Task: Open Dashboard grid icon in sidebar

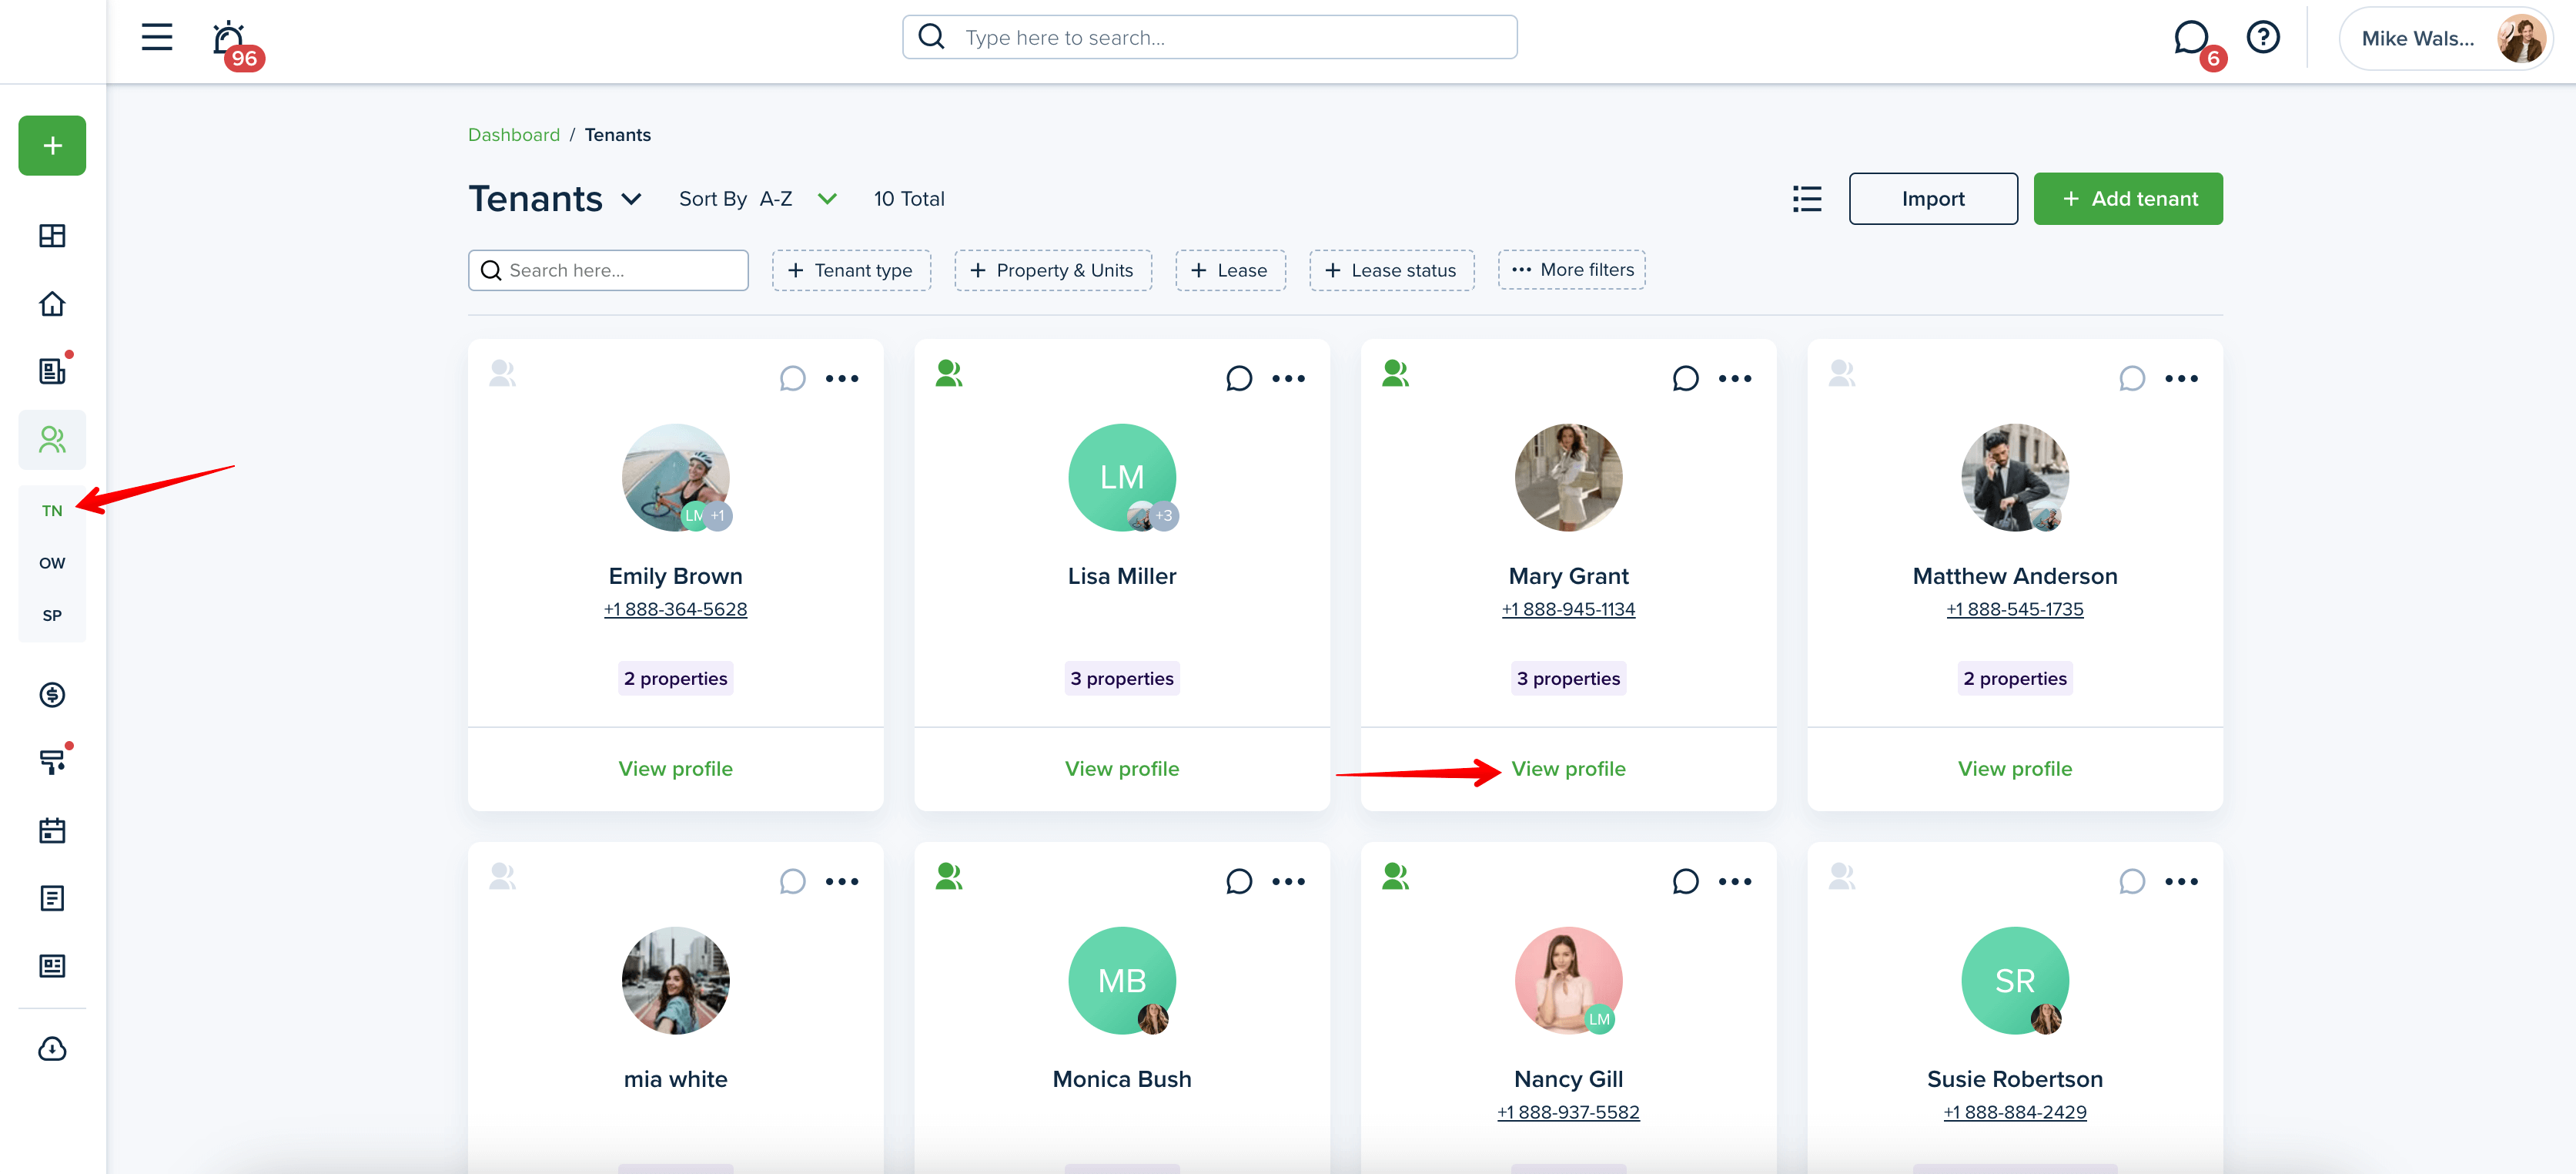Action: (52, 235)
